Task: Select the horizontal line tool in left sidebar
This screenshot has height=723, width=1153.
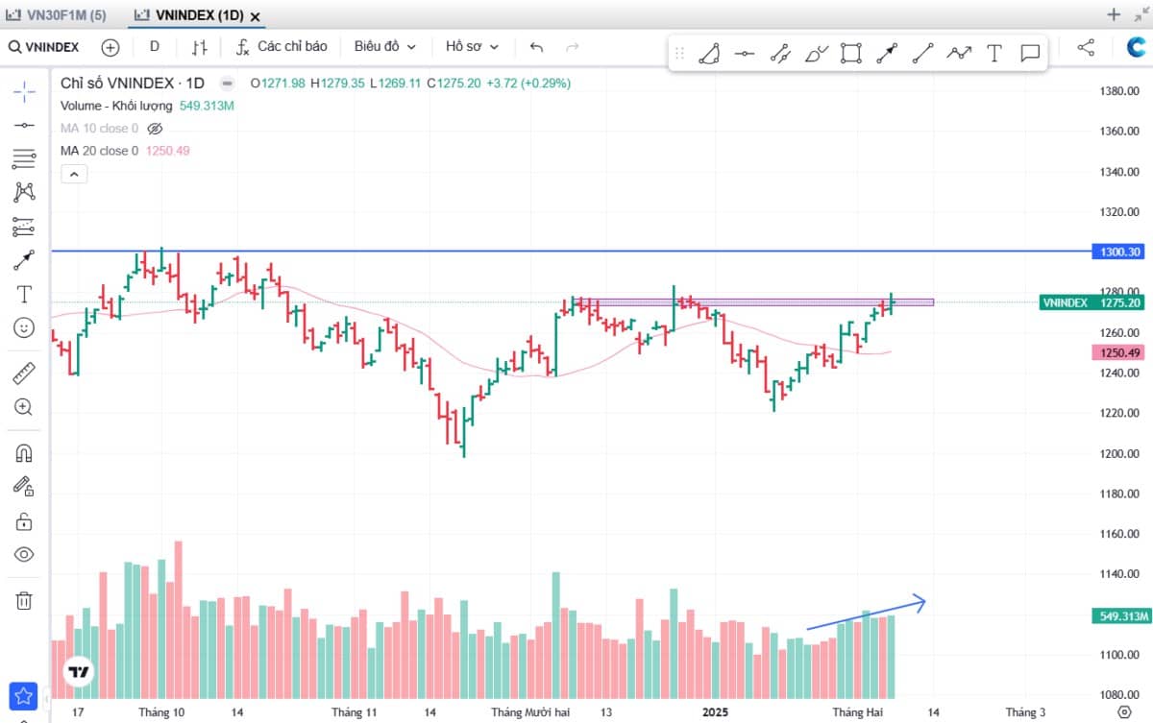Action: click(24, 125)
